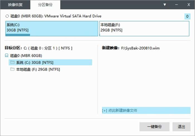Choose 系统 (C:) 30GB [NTFS] in the tree

[x=35, y=62]
